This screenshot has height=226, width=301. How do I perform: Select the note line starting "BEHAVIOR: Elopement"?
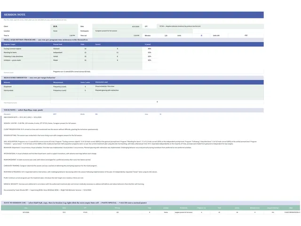(97, 147)
